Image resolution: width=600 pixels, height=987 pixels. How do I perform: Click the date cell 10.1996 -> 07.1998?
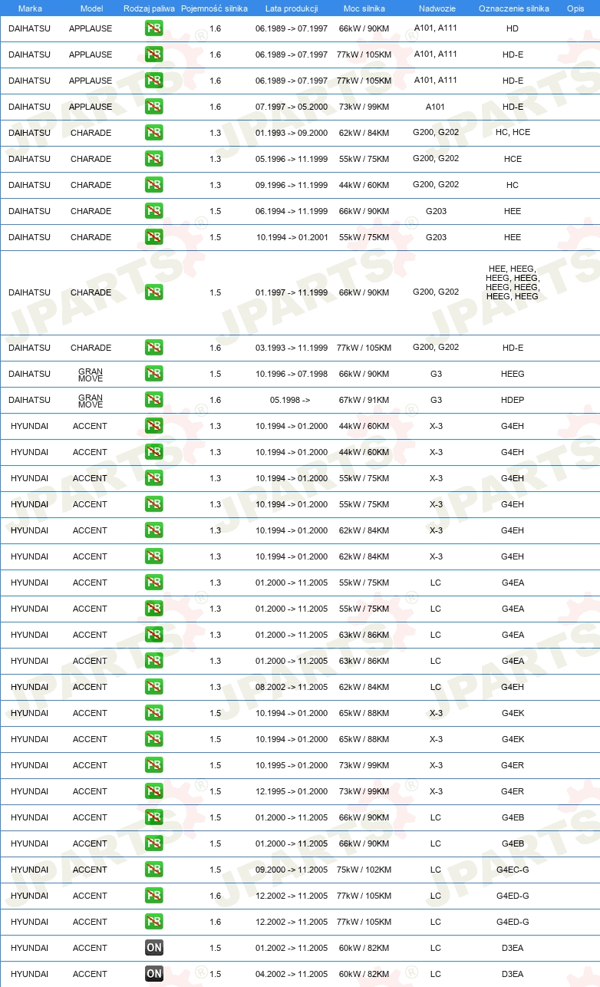pos(292,374)
